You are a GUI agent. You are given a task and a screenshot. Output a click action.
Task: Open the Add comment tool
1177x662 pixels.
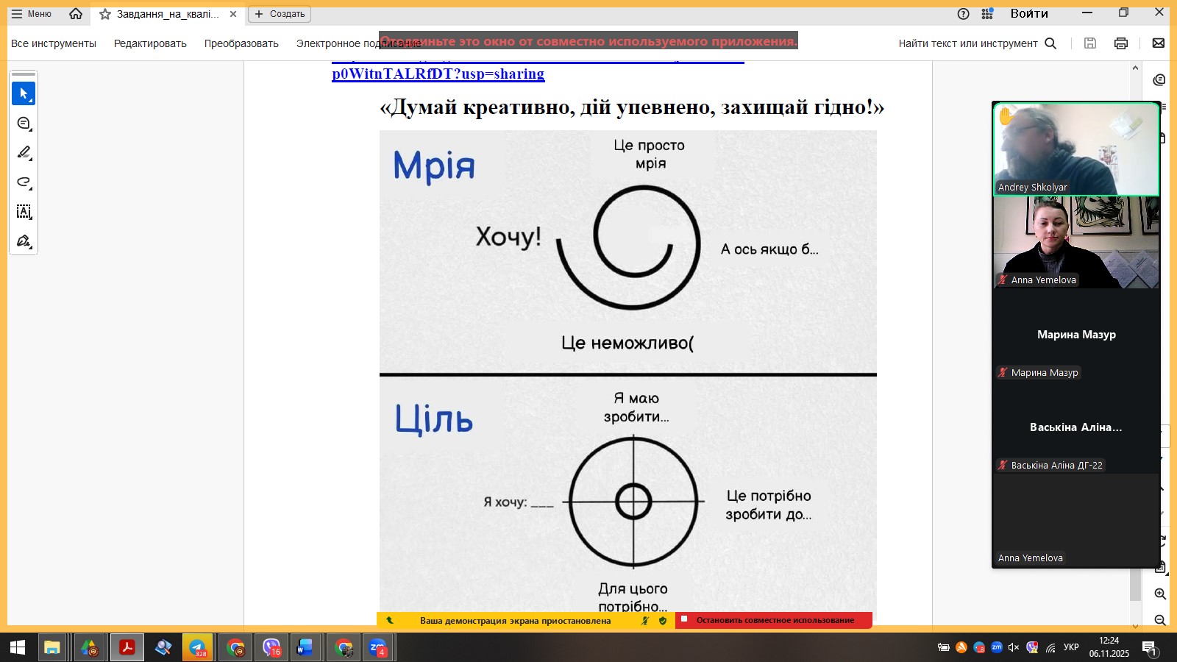coord(22,123)
